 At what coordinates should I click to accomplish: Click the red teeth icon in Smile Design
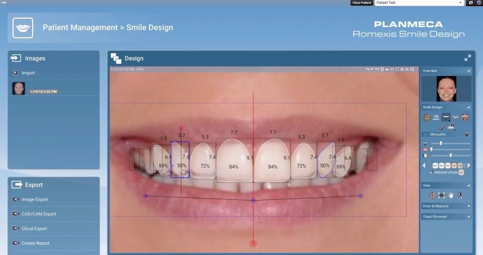pyautogui.click(x=465, y=118)
